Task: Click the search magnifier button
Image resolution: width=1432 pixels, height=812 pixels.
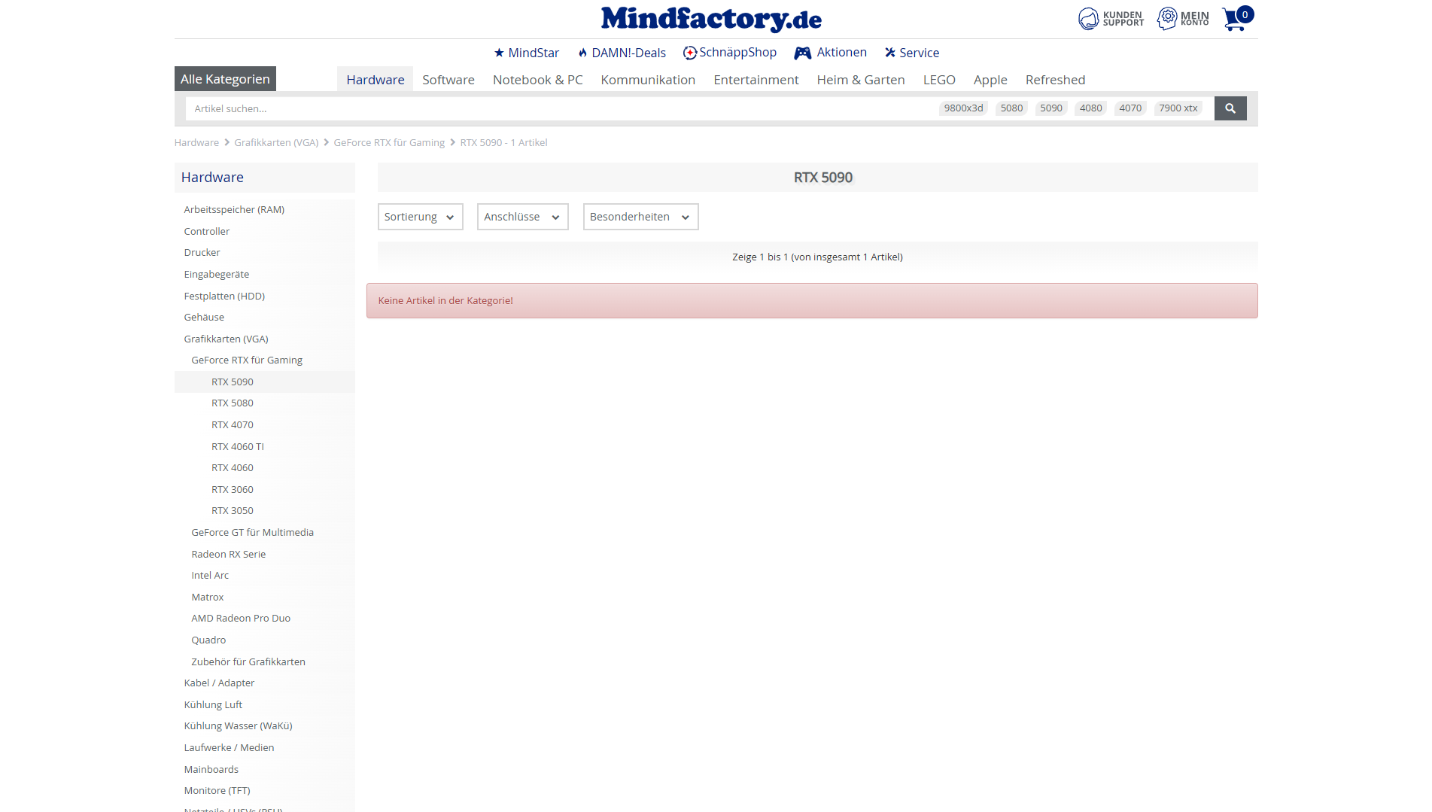Action: click(1230, 108)
